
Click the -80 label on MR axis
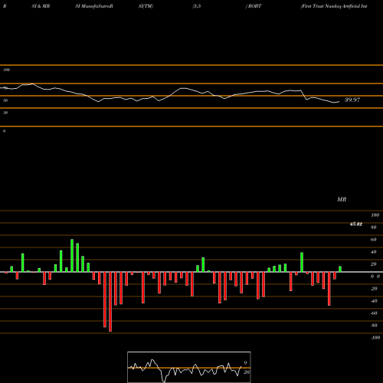point(374,326)
